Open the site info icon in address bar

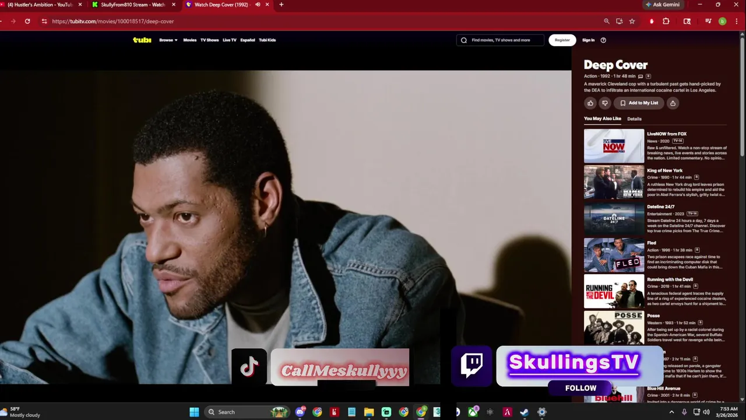(x=44, y=21)
